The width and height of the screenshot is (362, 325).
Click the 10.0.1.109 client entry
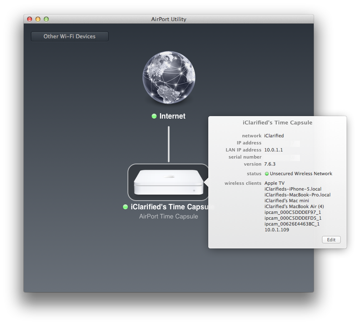point(277,230)
